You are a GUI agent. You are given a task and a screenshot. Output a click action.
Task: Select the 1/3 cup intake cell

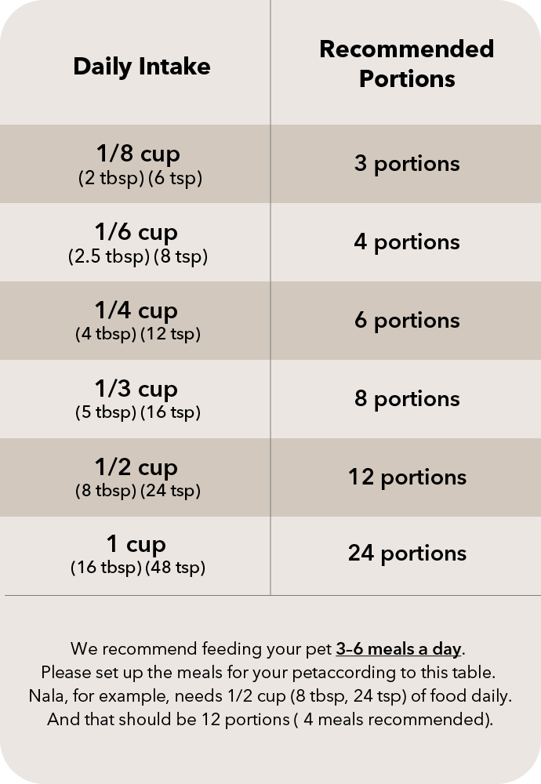[135, 399]
